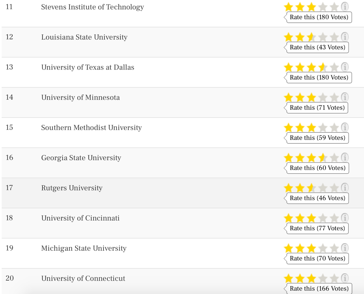Rate Stevens Institute of Technology five stars
The height and width of the screenshot is (294, 364).
click(x=334, y=7)
